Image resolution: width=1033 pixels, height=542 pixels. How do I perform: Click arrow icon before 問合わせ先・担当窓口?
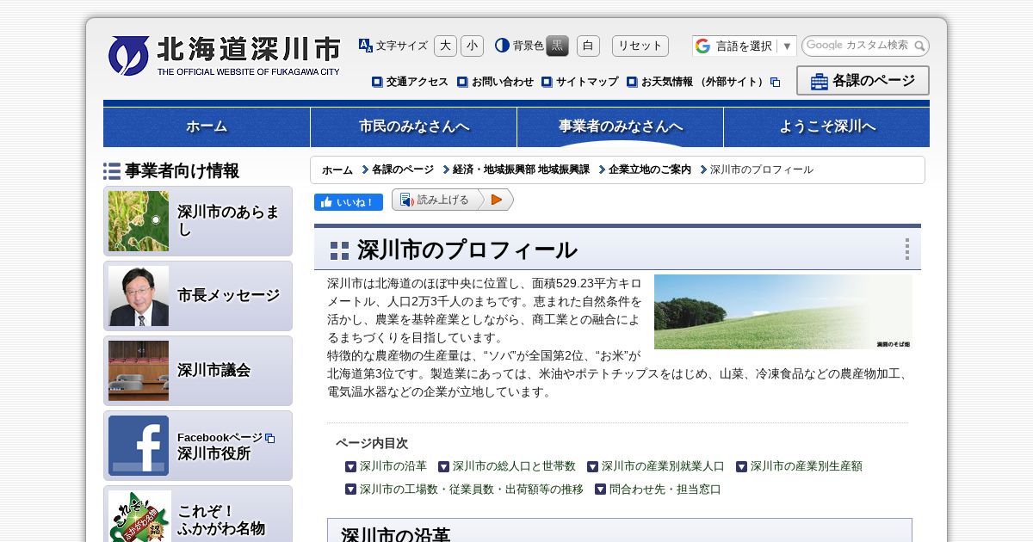coord(600,490)
